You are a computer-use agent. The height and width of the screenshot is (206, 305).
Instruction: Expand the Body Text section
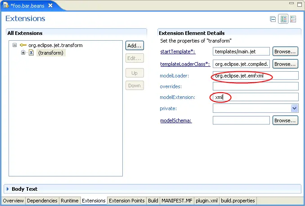click(8, 189)
